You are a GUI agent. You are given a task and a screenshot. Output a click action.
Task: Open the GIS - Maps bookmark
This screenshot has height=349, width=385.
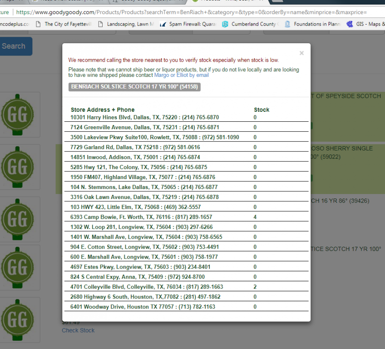[365, 24]
